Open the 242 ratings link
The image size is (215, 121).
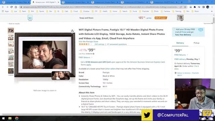coord(99,44)
